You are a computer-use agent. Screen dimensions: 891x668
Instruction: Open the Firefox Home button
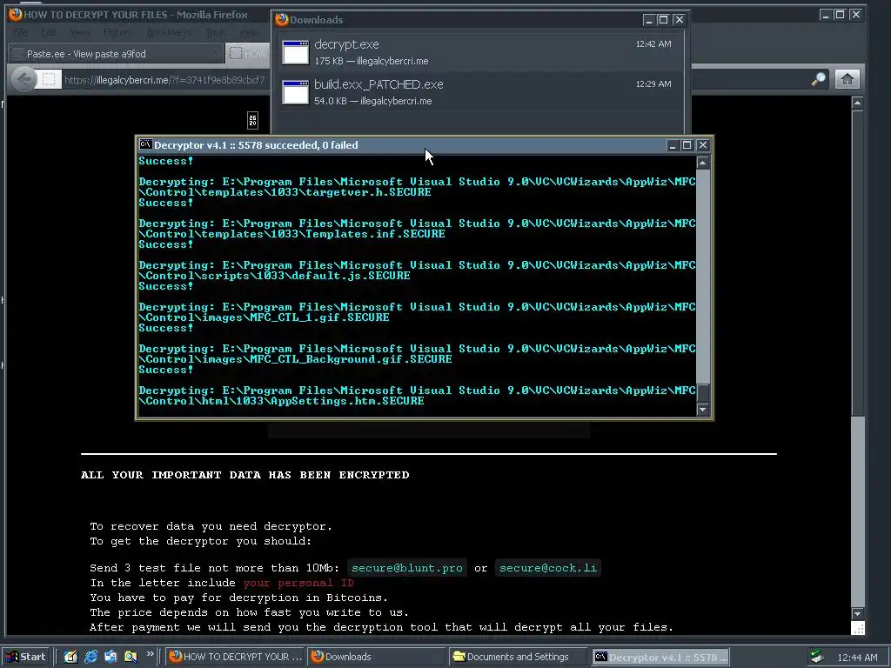[847, 79]
